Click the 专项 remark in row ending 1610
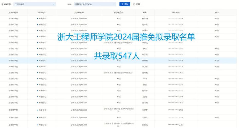The image size is (239, 128). [x=217, y=103]
